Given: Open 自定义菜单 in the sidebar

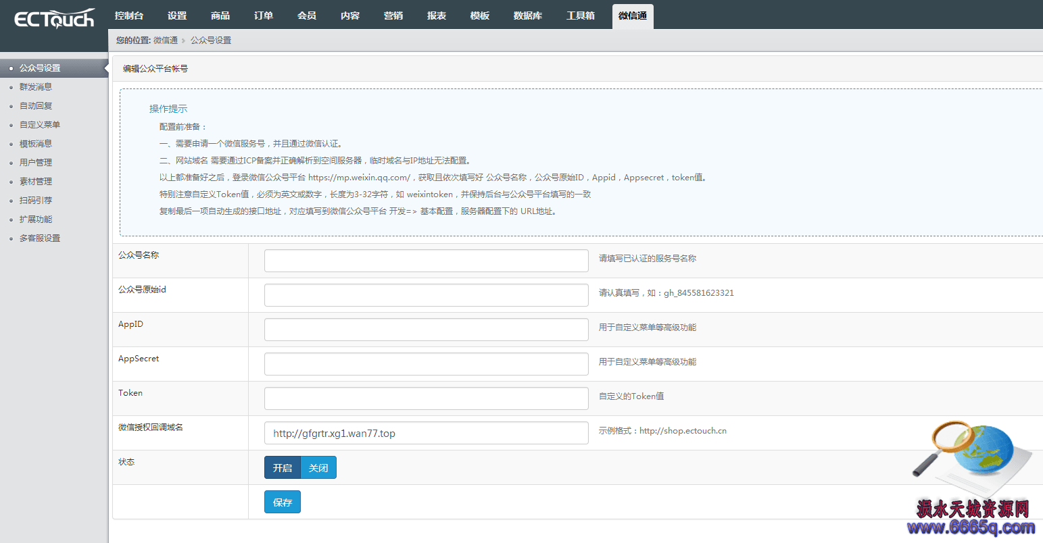Looking at the screenshot, I should 40,125.
